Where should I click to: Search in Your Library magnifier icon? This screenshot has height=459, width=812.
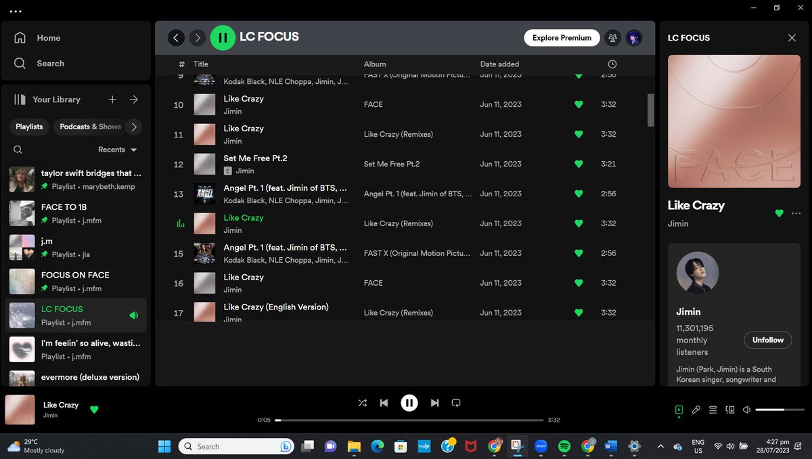(18, 150)
